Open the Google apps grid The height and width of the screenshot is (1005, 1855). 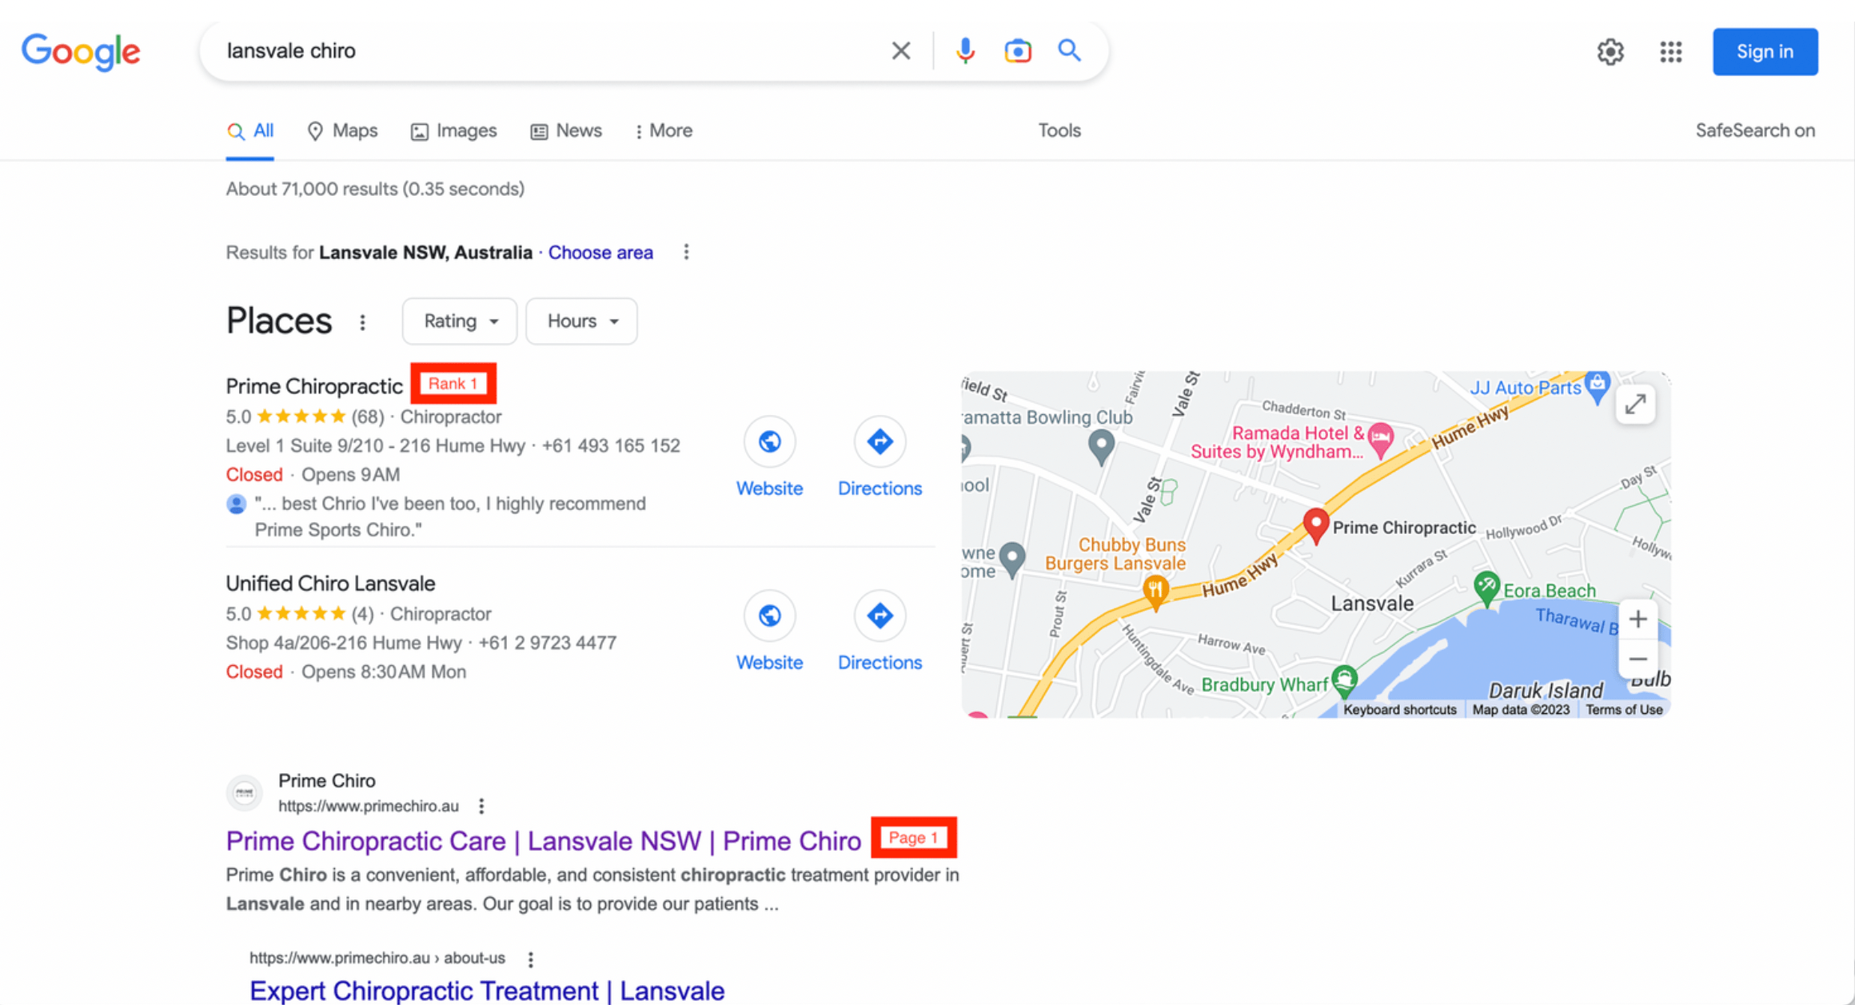point(1670,52)
